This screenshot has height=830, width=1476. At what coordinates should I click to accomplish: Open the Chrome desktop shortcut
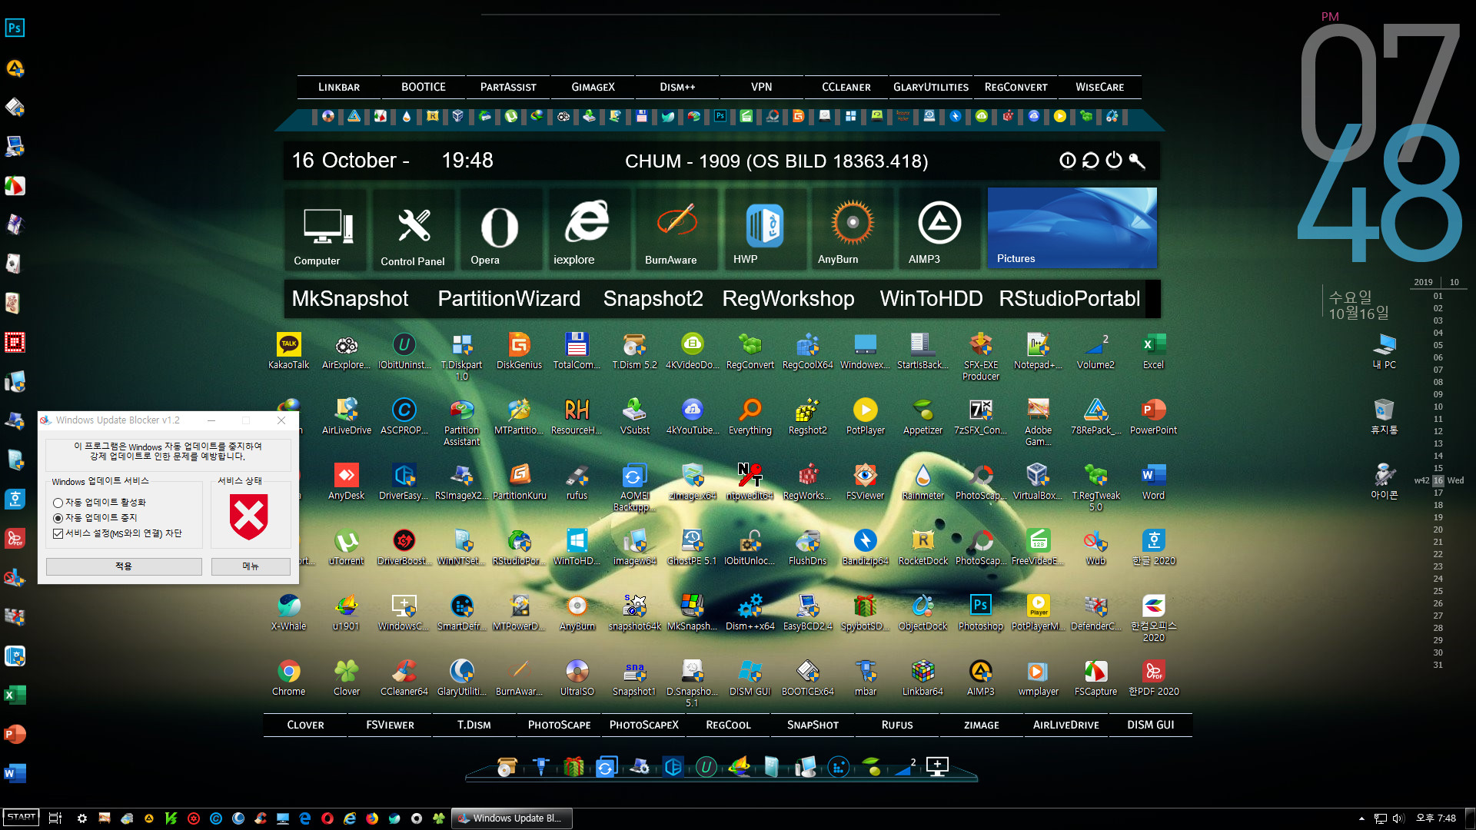pyautogui.click(x=288, y=677)
